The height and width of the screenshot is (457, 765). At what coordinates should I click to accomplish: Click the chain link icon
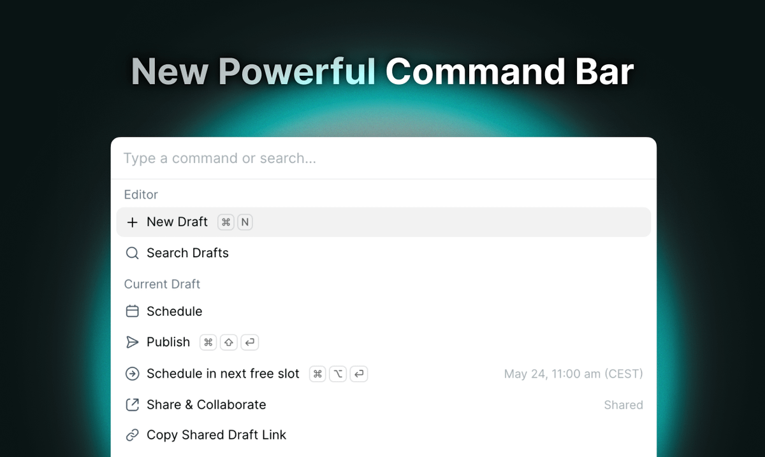tap(132, 435)
